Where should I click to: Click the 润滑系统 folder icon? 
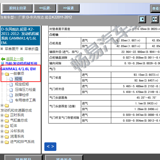click(x=7, y=137)
